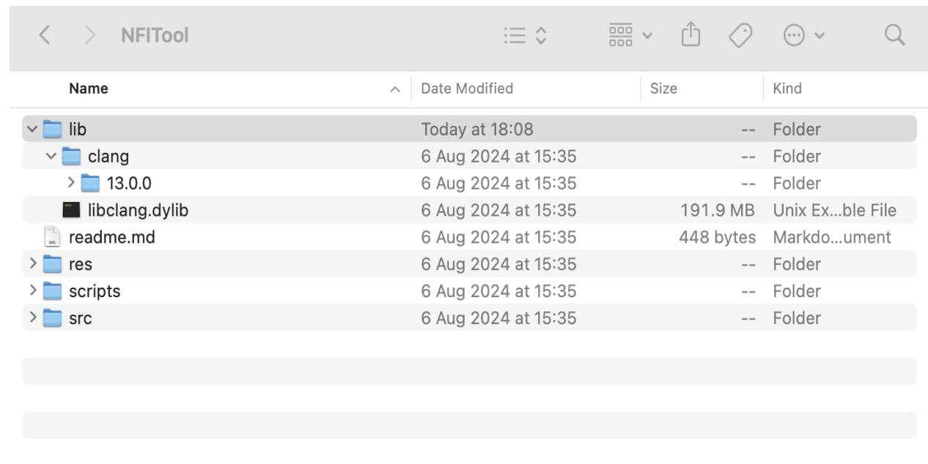Sort by Date Modified column
The width and height of the screenshot is (928, 464).
click(467, 89)
